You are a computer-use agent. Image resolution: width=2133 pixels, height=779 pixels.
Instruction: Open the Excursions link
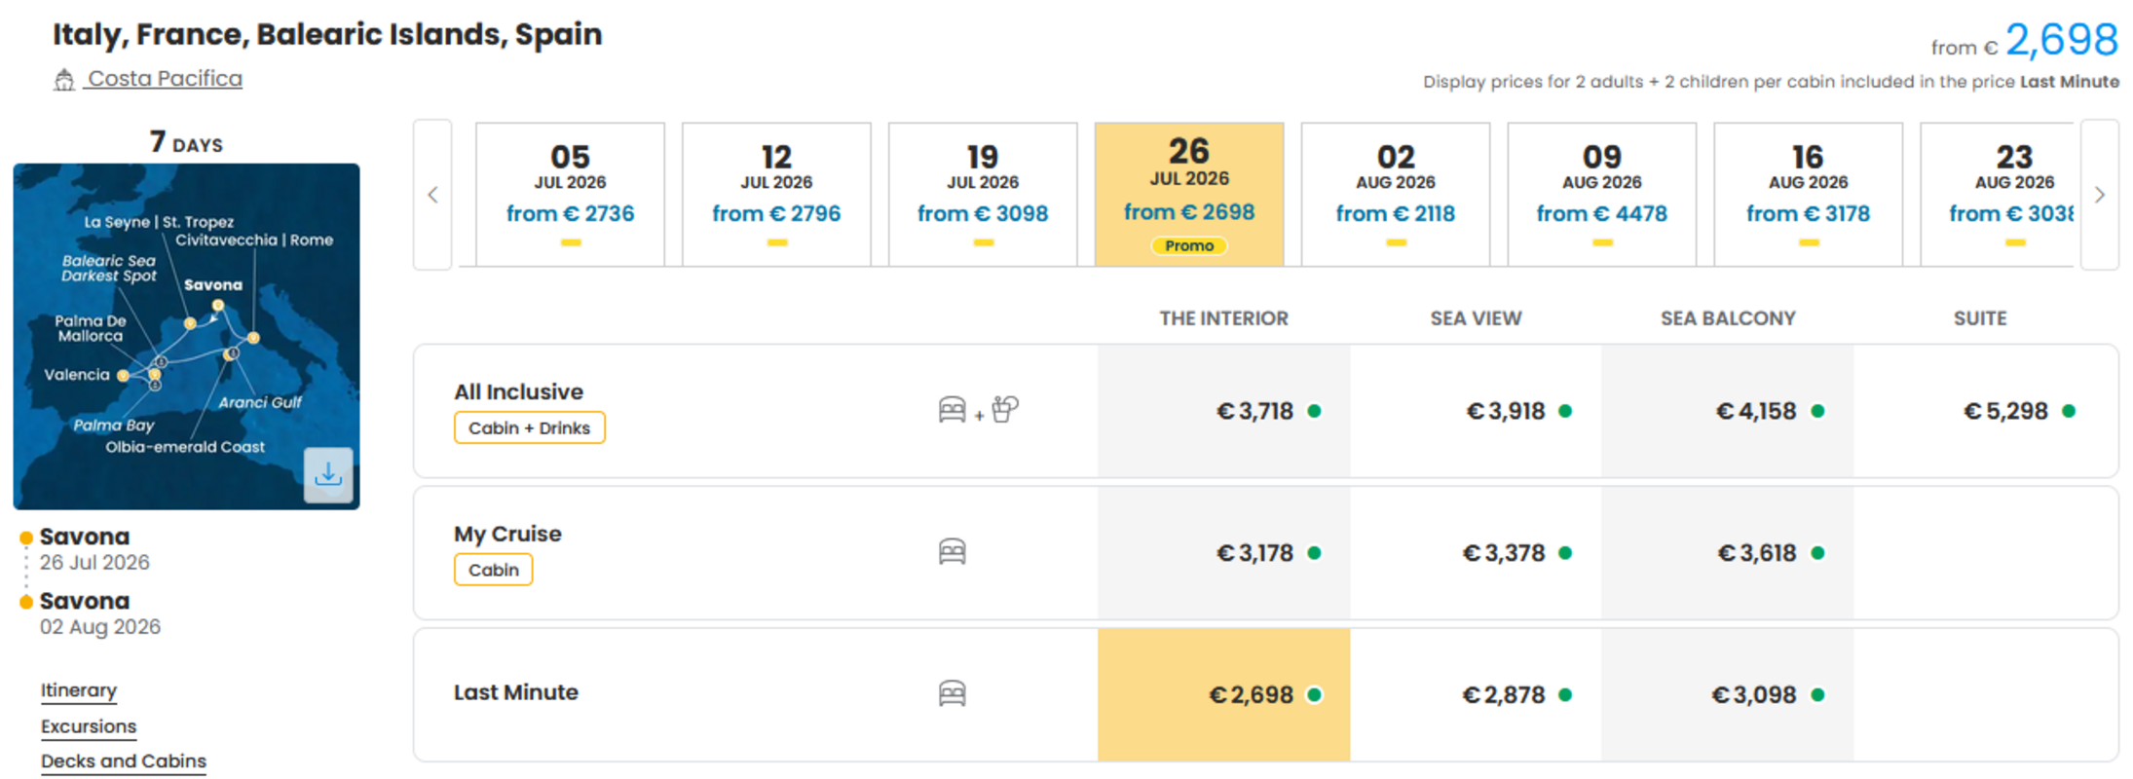[89, 726]
